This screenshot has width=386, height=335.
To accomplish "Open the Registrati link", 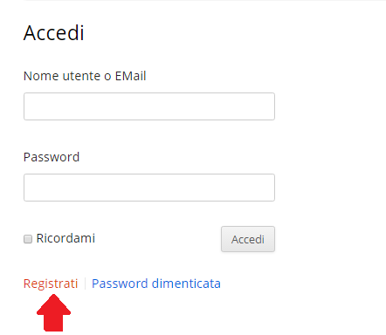I will (x=51, y=284).
